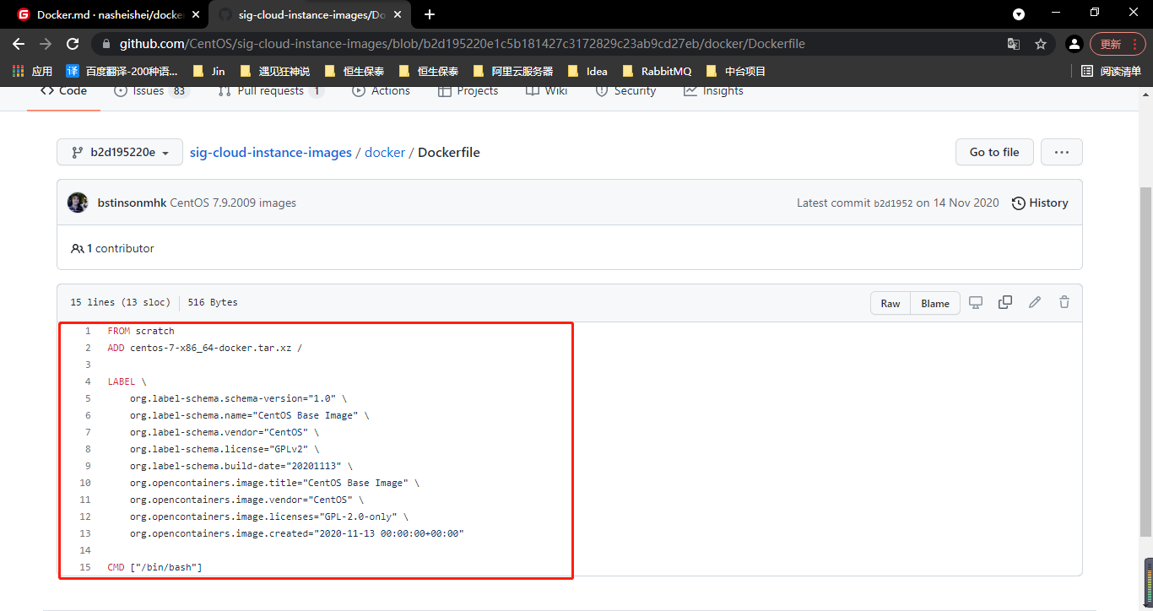Select line number 4 of LABEL
Screen dimensions: 1153x611
click(x=87, y=381)
